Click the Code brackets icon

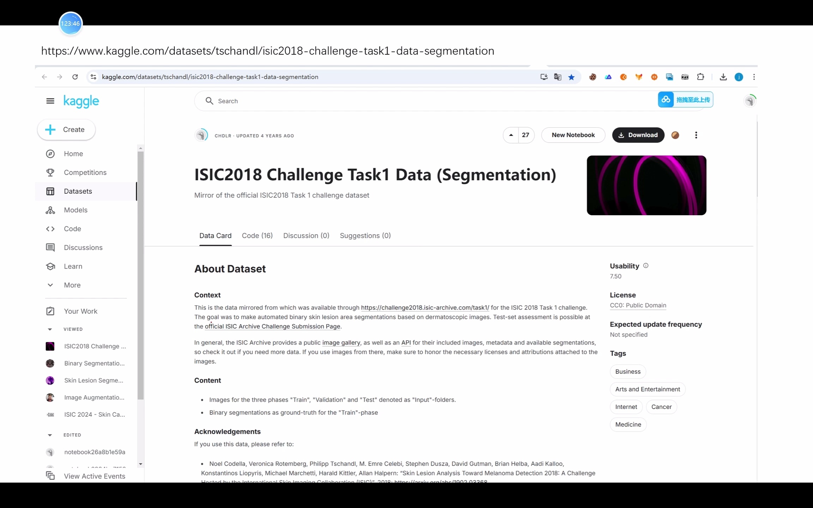(50, 229)
